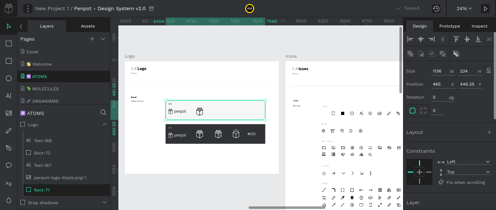Select the Board tool
496x210 pixels.
9,44
